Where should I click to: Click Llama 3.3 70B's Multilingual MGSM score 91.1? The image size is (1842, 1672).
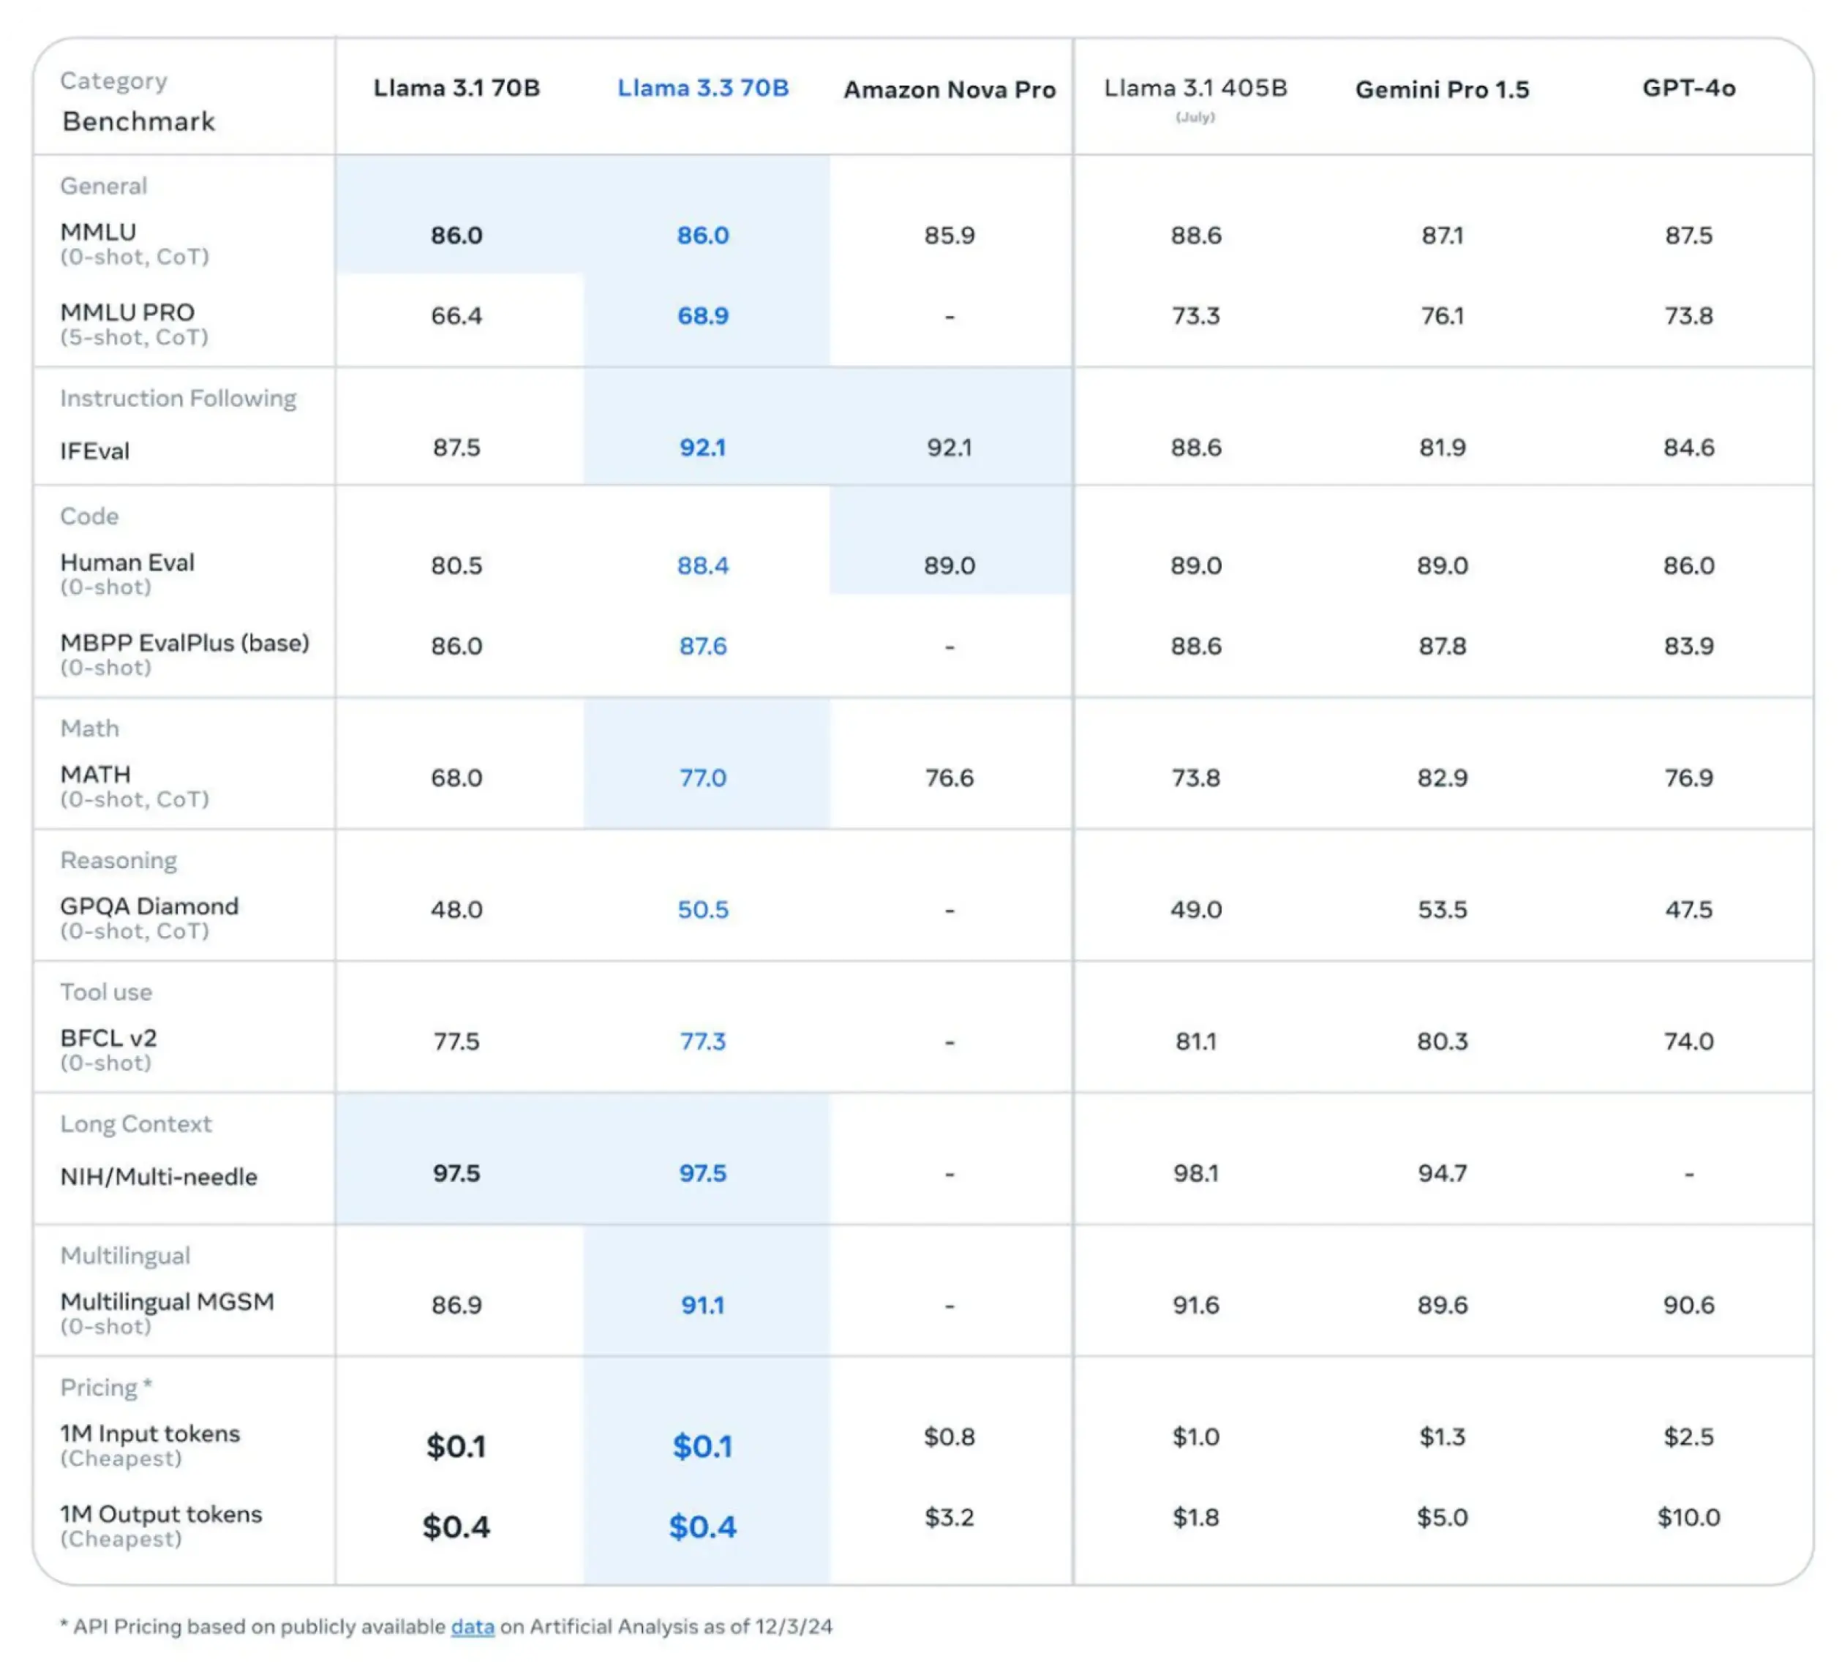tap(702, 1305)
